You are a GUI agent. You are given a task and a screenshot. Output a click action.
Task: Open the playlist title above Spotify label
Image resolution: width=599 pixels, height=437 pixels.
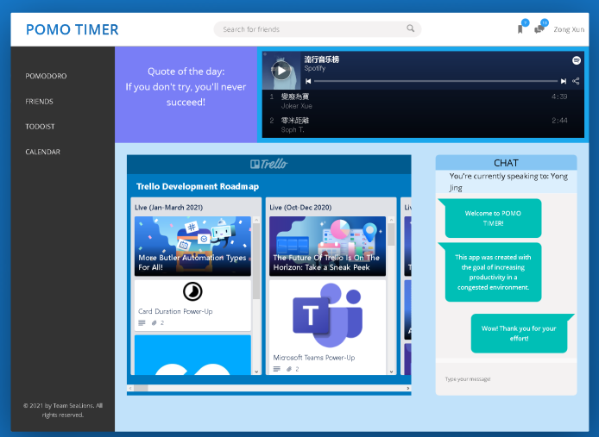(322, 59)
